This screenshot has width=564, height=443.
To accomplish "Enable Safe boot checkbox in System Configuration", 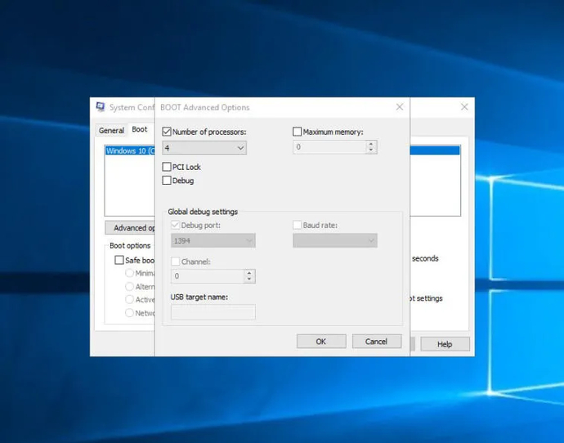I will pyautogui.click(x=119, y=260).
